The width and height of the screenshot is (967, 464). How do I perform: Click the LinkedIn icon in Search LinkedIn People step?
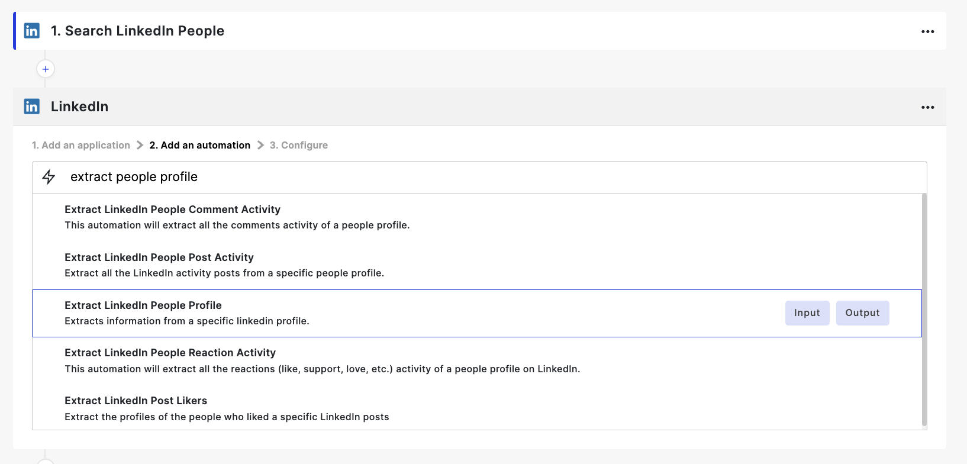coord(32,31)
